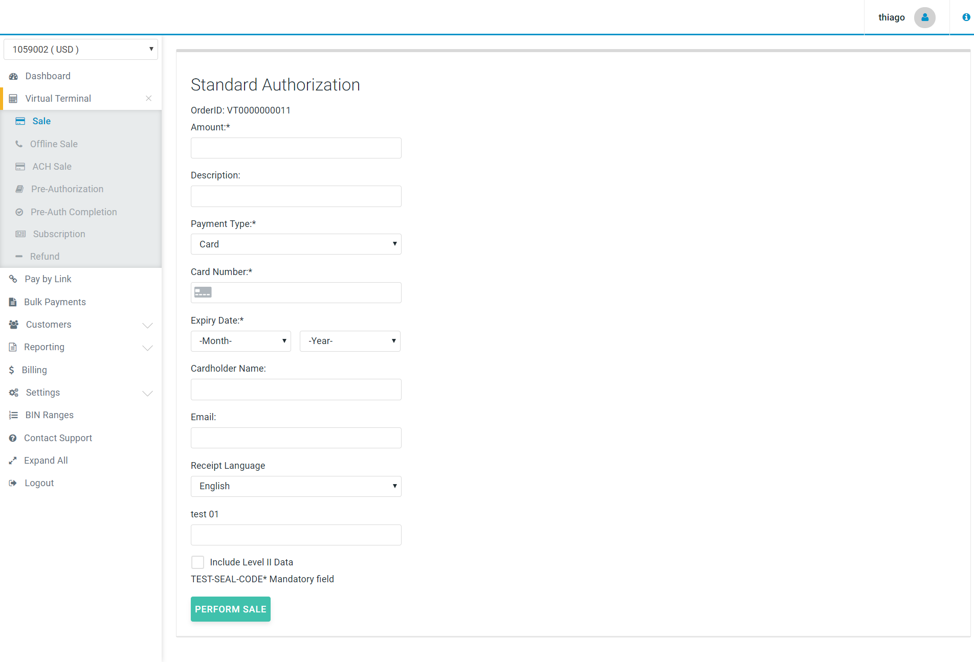Click the user profile avatar icon
This screenshot has width=974, height=662.
coord(924,17)
